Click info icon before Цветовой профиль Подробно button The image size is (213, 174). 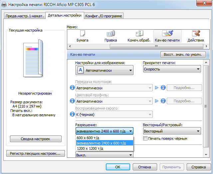pyautogui.click(x=163, y=101)
